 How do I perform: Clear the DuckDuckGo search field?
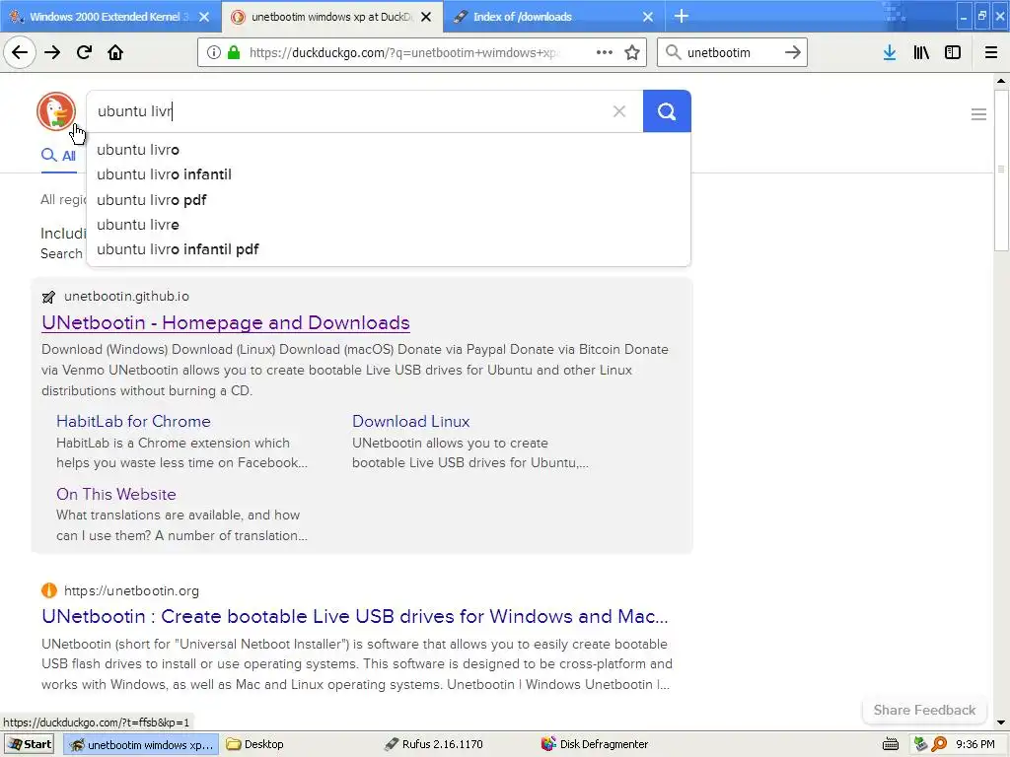click(x=619, y=111)
